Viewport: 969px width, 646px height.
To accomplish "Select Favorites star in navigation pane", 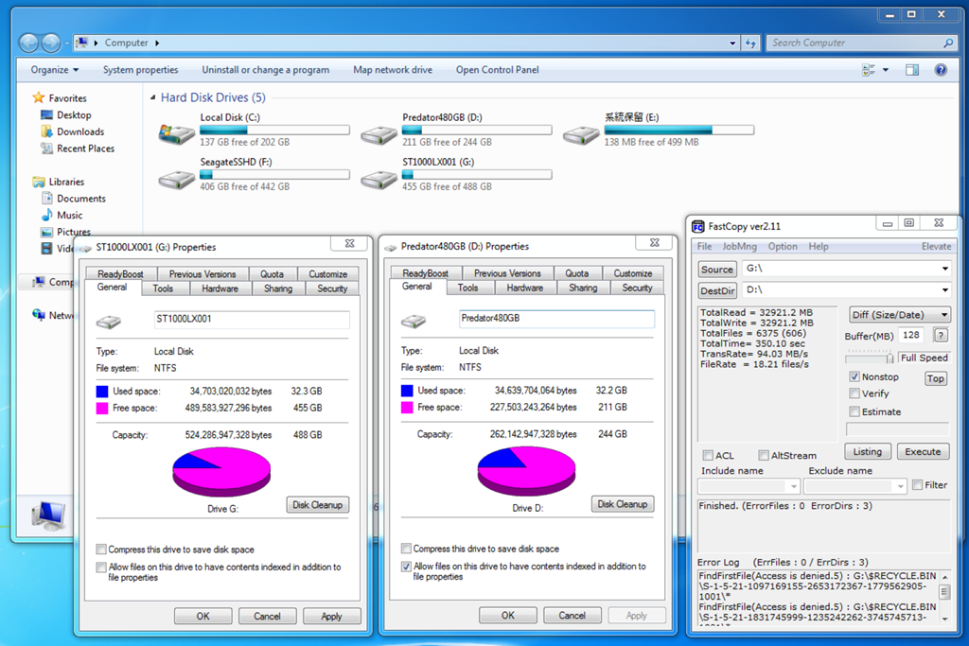I will pos(38,97).
